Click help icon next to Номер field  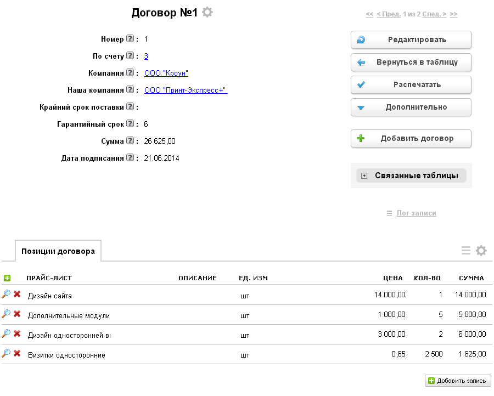pyautogui.click(x=130, y=39)
